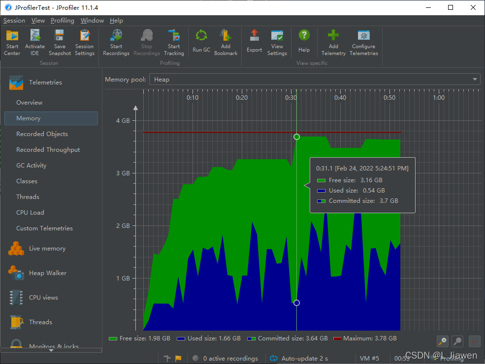
Task: Open the View menu
Action: pyautogui.click(x=38, y=21)
